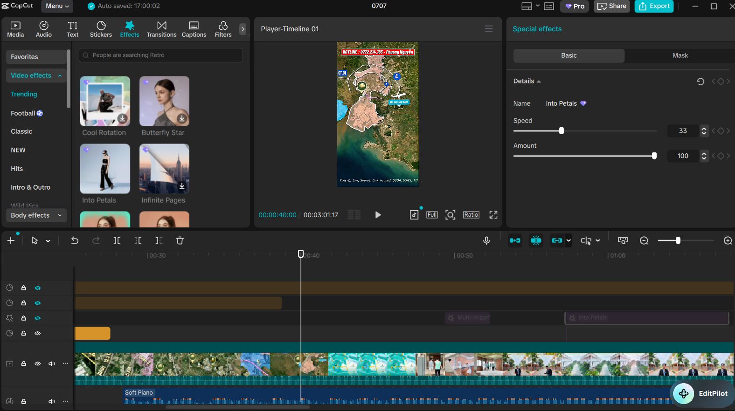Lock the main video track
The height and width of the screenshot is (411, 735).
[x=24, y=363]
